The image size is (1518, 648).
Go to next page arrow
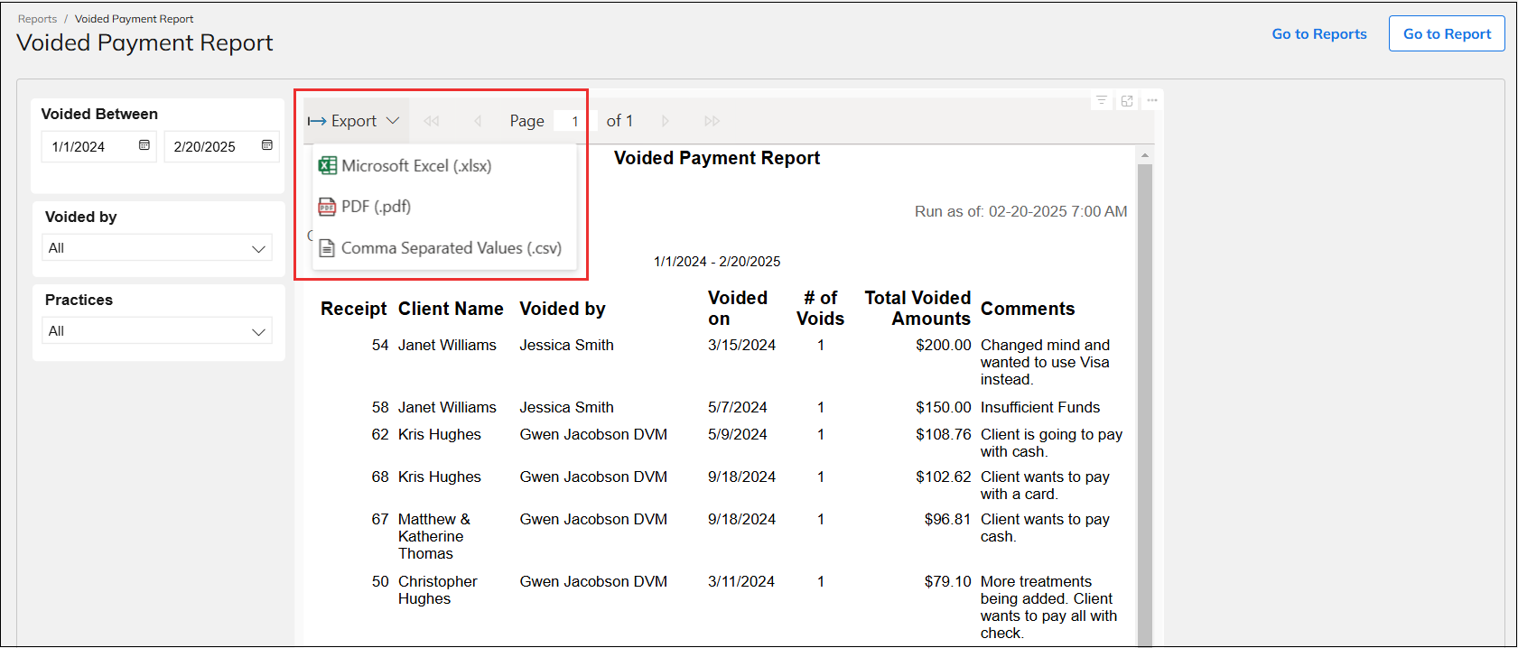coord(666,121)
